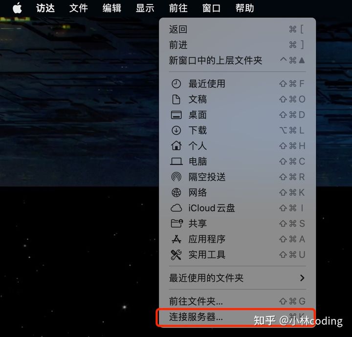Choose 前进 from the menu
The image size is (352, 337).
pos(237,45)
